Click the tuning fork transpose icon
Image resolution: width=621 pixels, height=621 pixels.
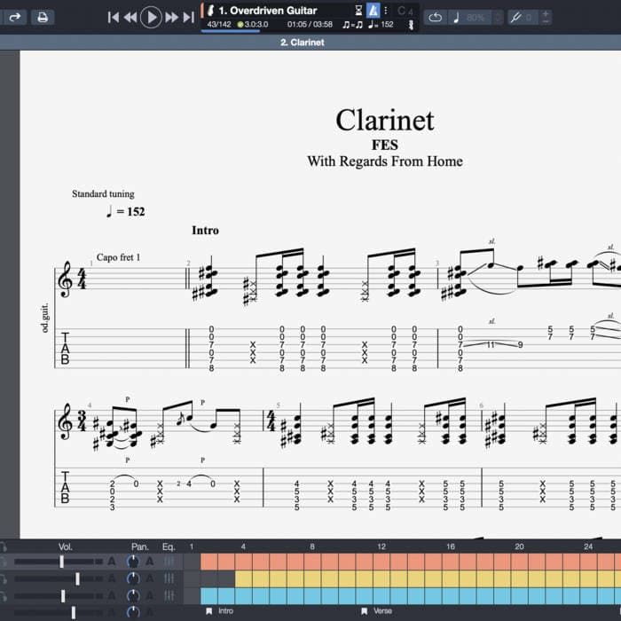coord(515,18)
